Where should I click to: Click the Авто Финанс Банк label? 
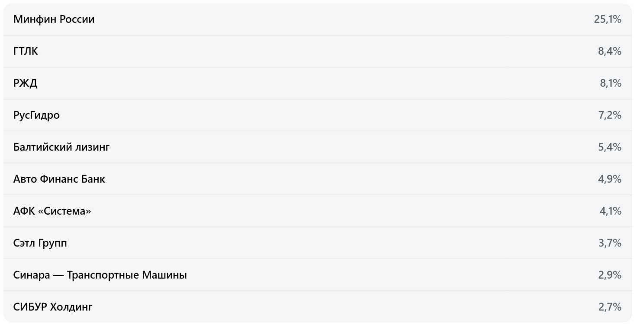[x=59, y=179]
